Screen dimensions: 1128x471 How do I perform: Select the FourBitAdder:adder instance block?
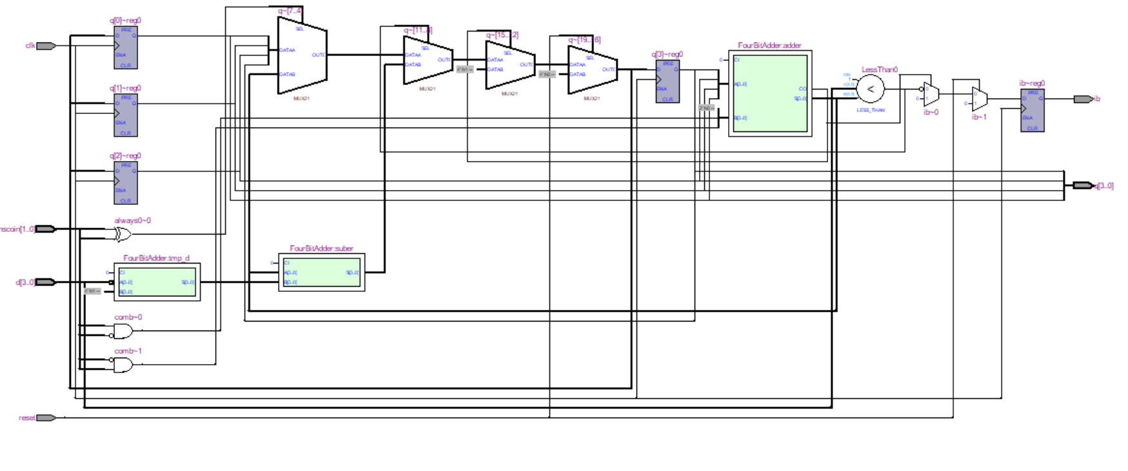(x=770, y=93)
